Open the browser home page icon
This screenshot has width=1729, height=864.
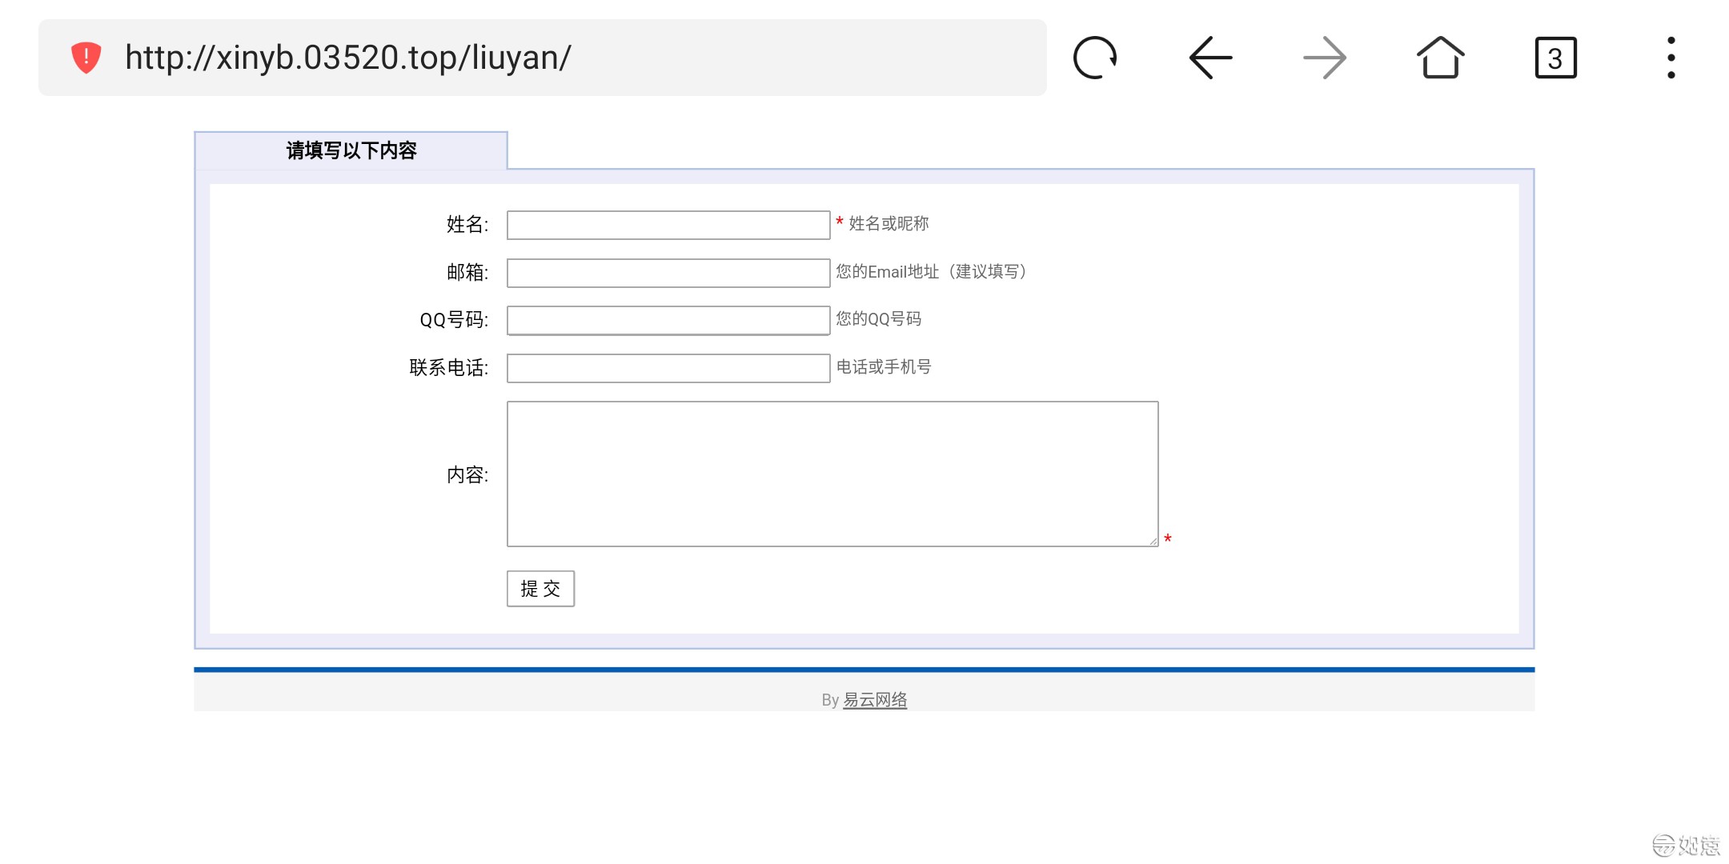1440,58
